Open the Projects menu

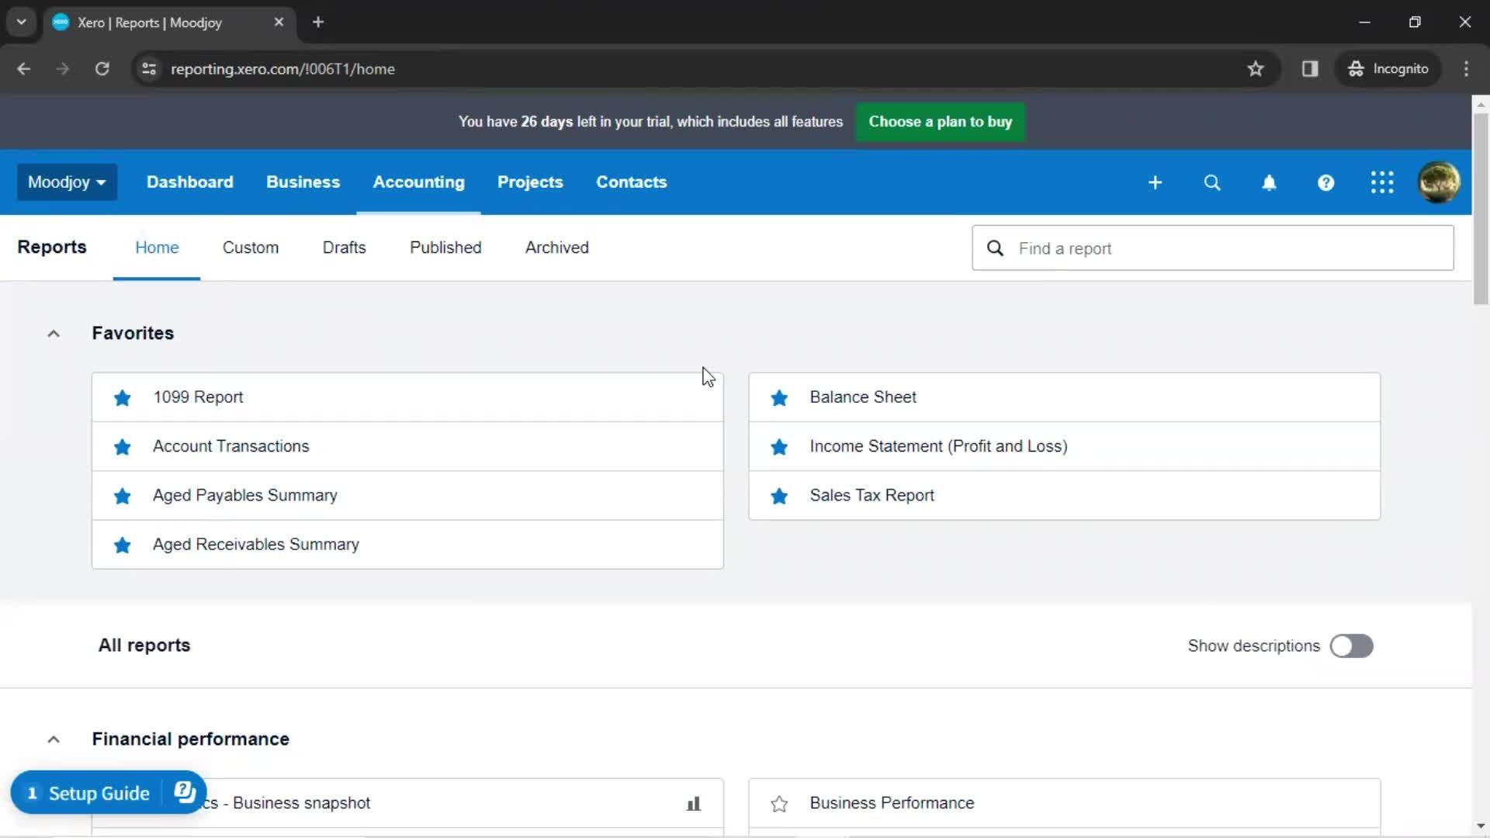pos(530,182)
